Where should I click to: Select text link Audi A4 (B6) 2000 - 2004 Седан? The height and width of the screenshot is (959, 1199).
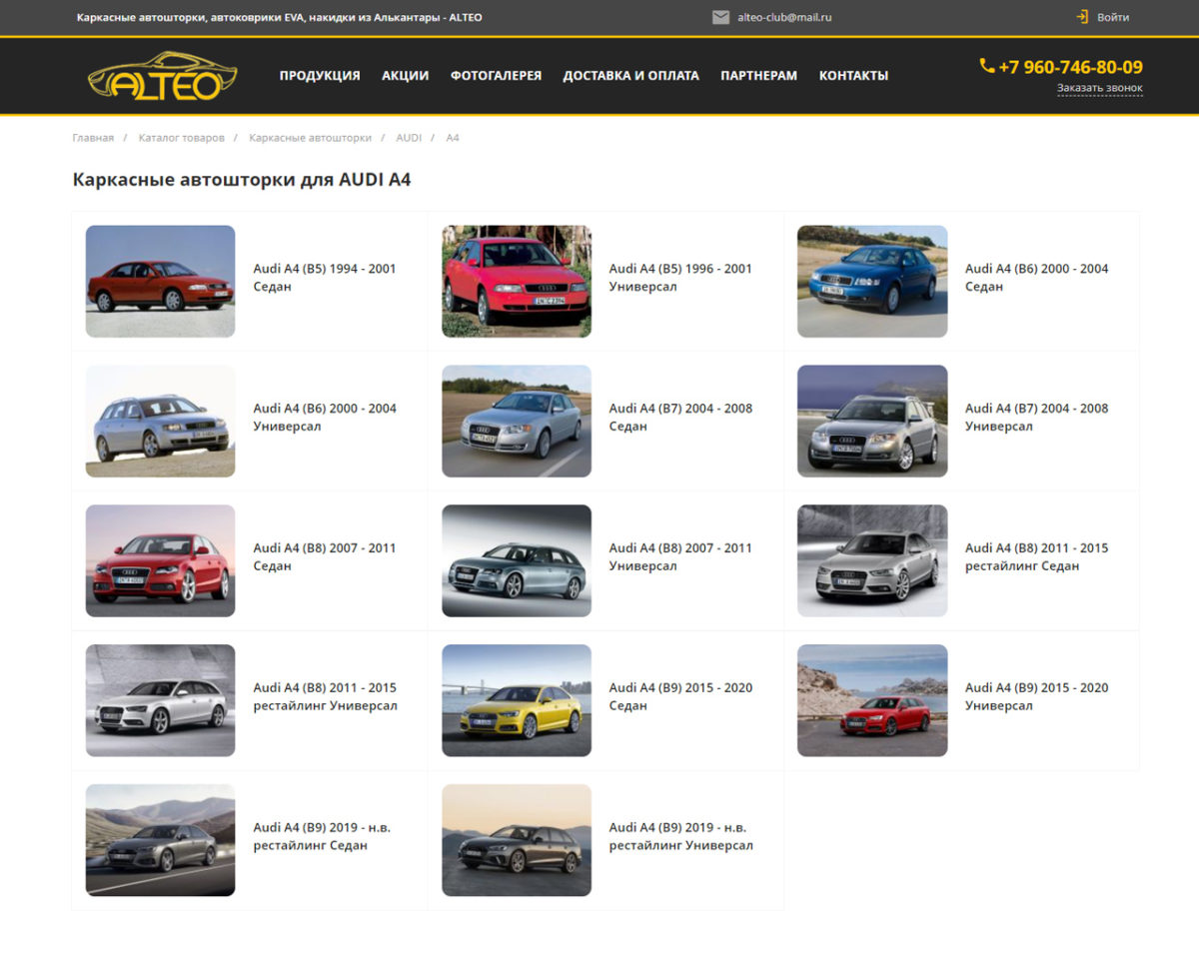click(1037, 278)
